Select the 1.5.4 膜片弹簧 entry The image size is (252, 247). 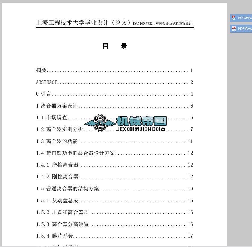click(114, 236)
